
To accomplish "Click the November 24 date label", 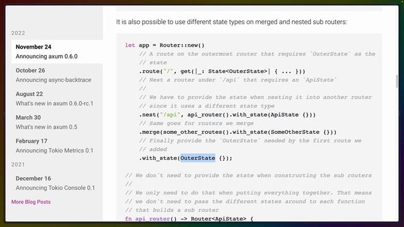I will pos(33,47).
